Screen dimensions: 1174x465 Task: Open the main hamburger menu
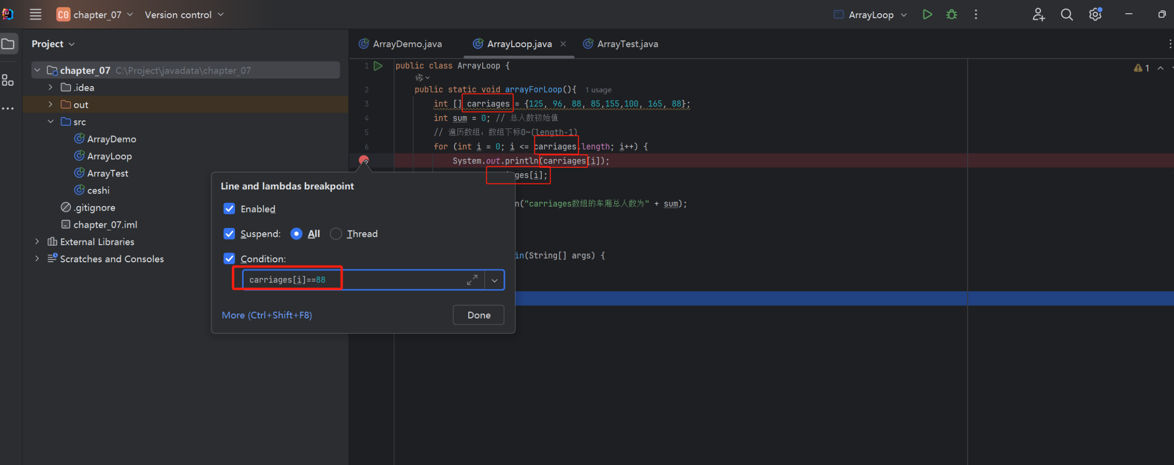[36, 15]
